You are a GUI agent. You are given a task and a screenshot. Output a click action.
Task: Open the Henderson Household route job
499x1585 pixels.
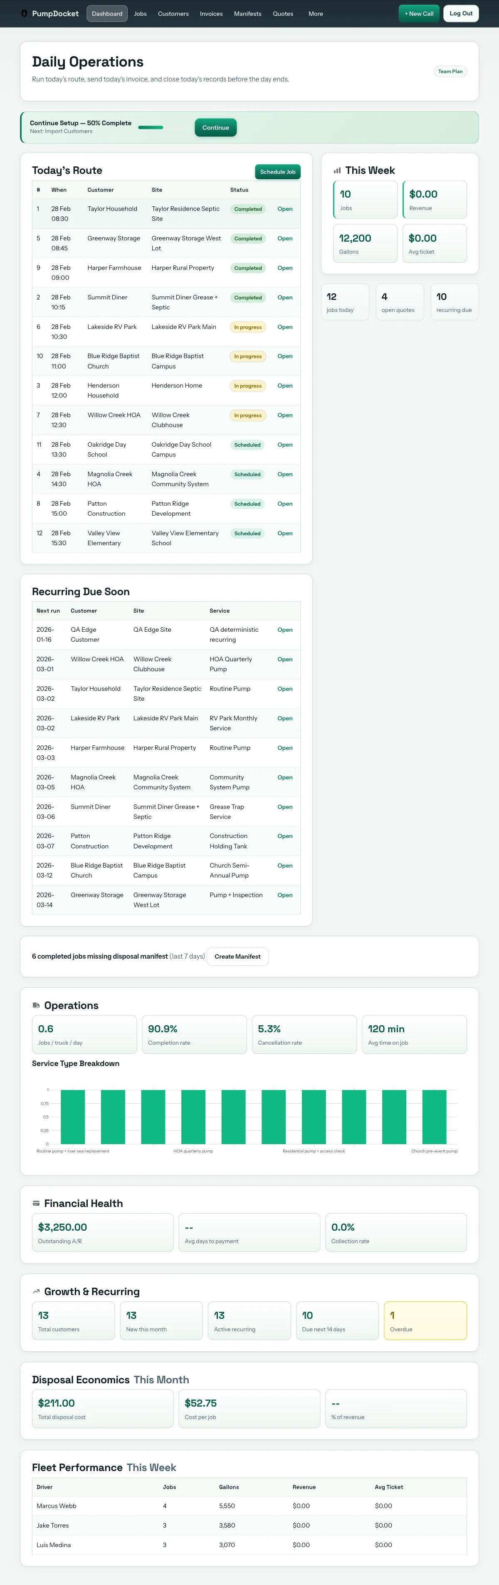click(x=285, y=386)
